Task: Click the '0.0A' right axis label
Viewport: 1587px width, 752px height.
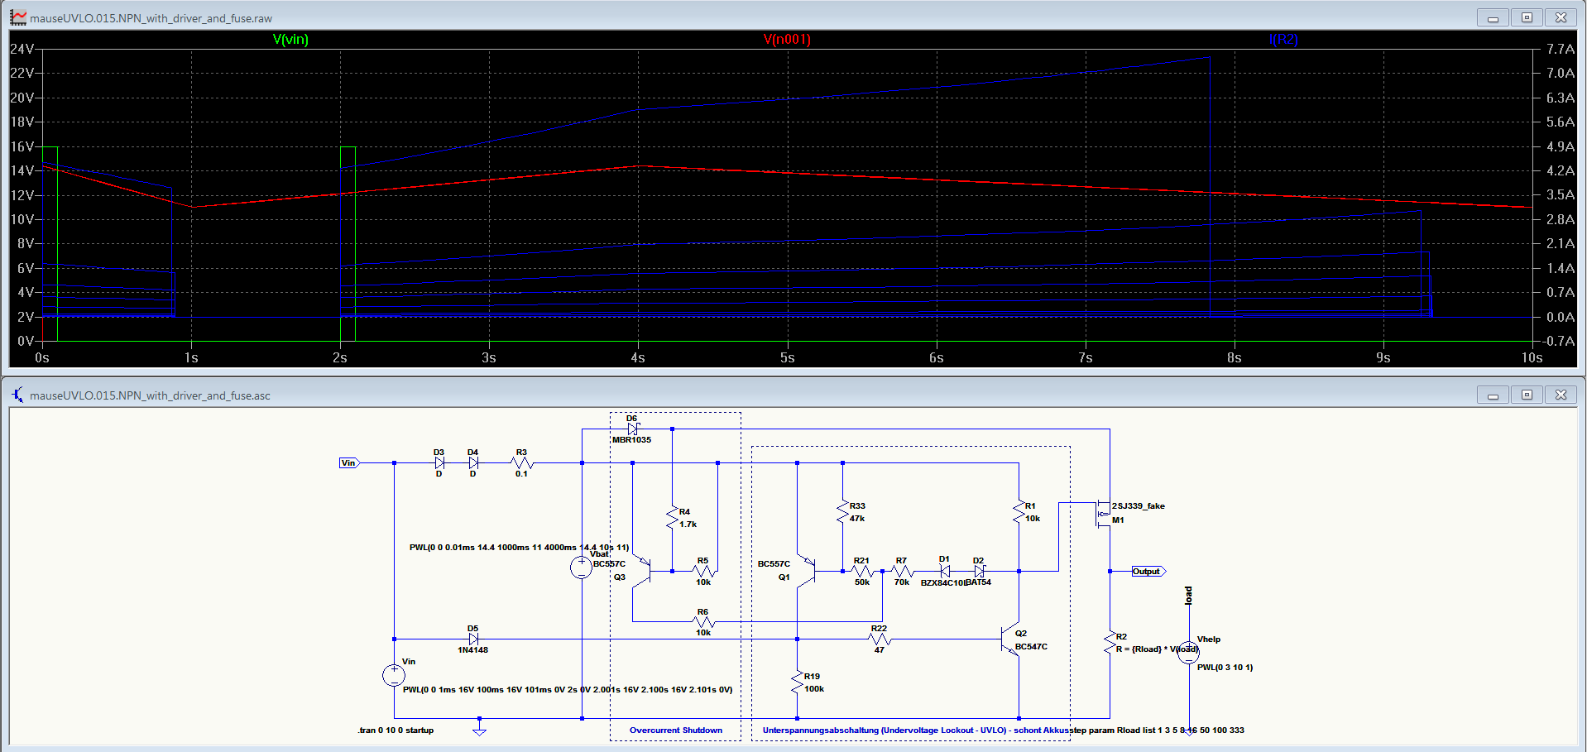Action: 1561,317
